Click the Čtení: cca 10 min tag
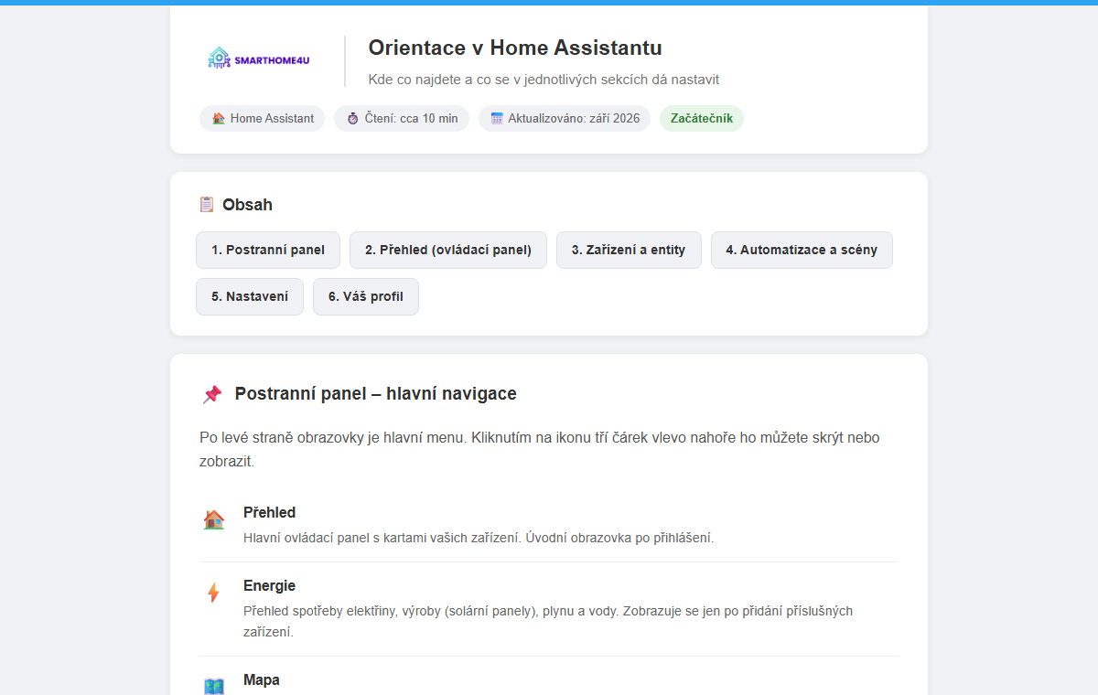This screenshot has width=1098, height=695. click(402, 119)
